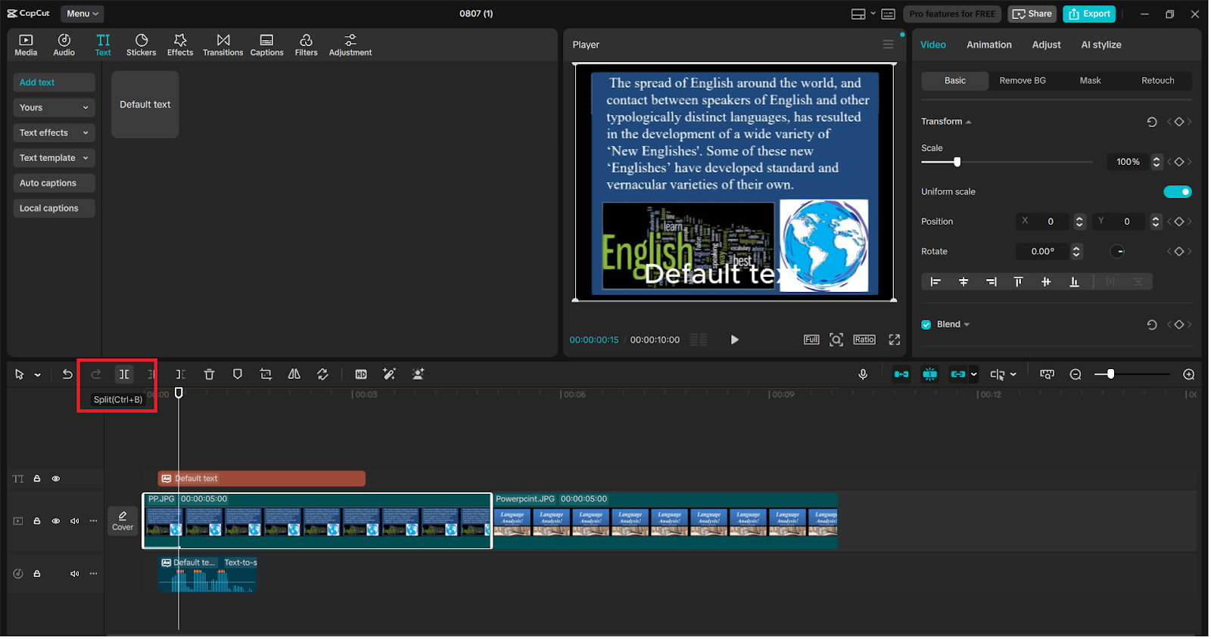Mute the main video track
Viewport: 1211px width, 639px height.
(75, 521)
